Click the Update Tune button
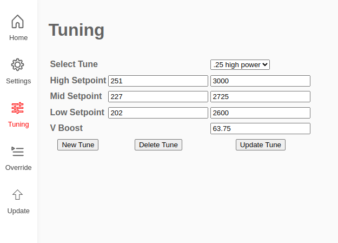This screenshot has height=243, width=338. coord(261,145)
